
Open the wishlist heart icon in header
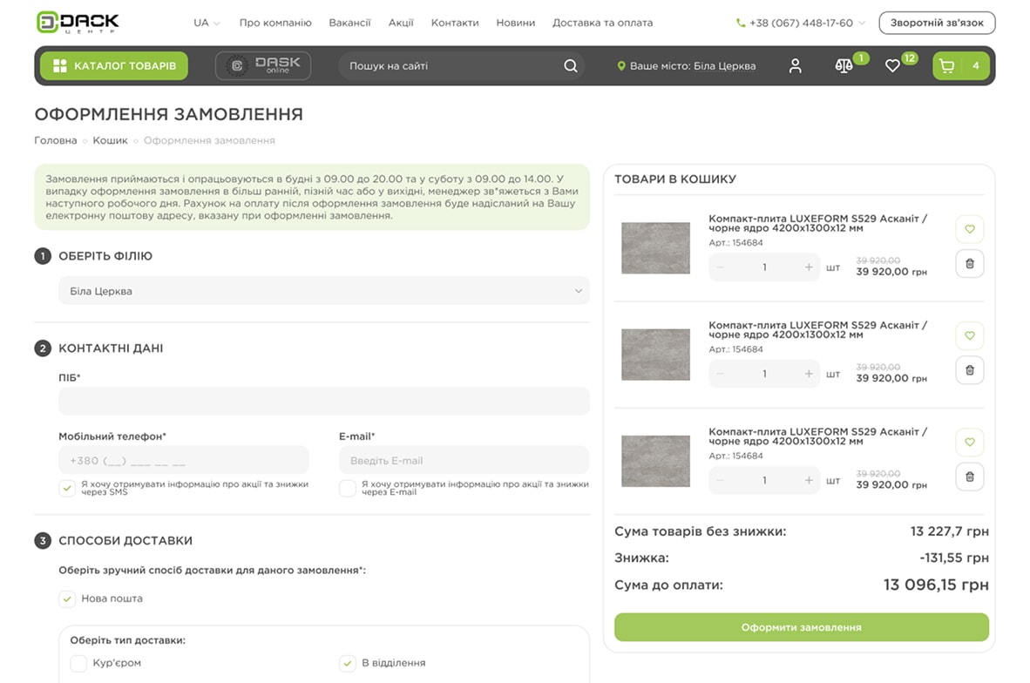coord(892,66)
